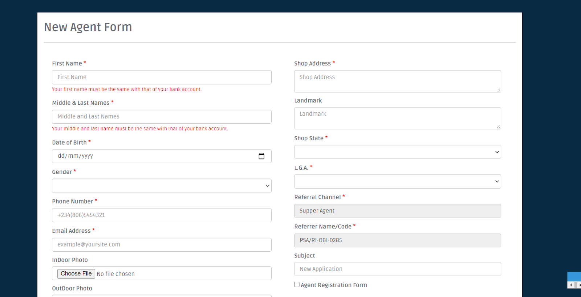Open the Gender dropdown
Image resolution: width=581 pixels, height=297 pixels.
162,186
